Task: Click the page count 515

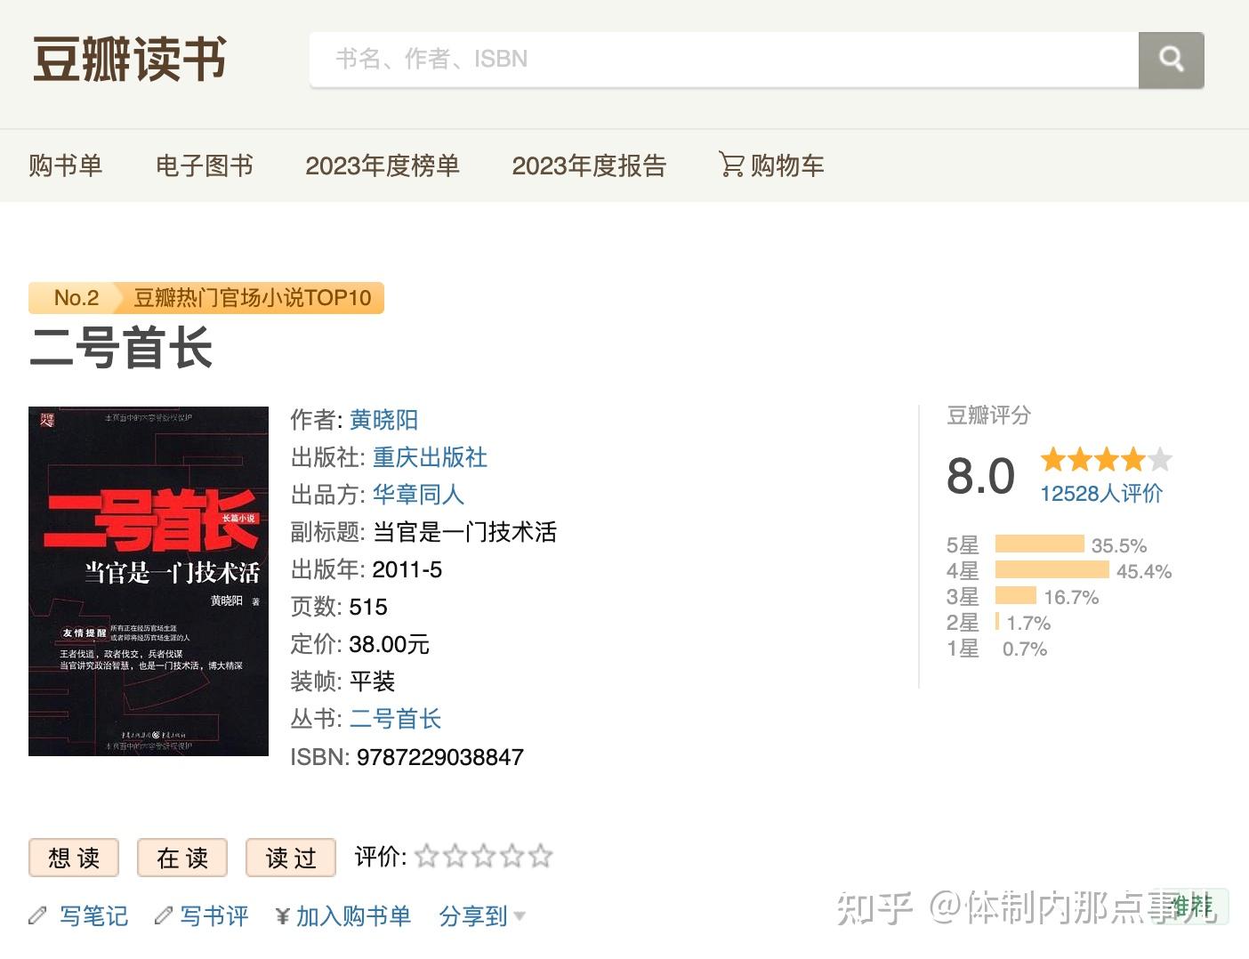Action: [368, 607]
